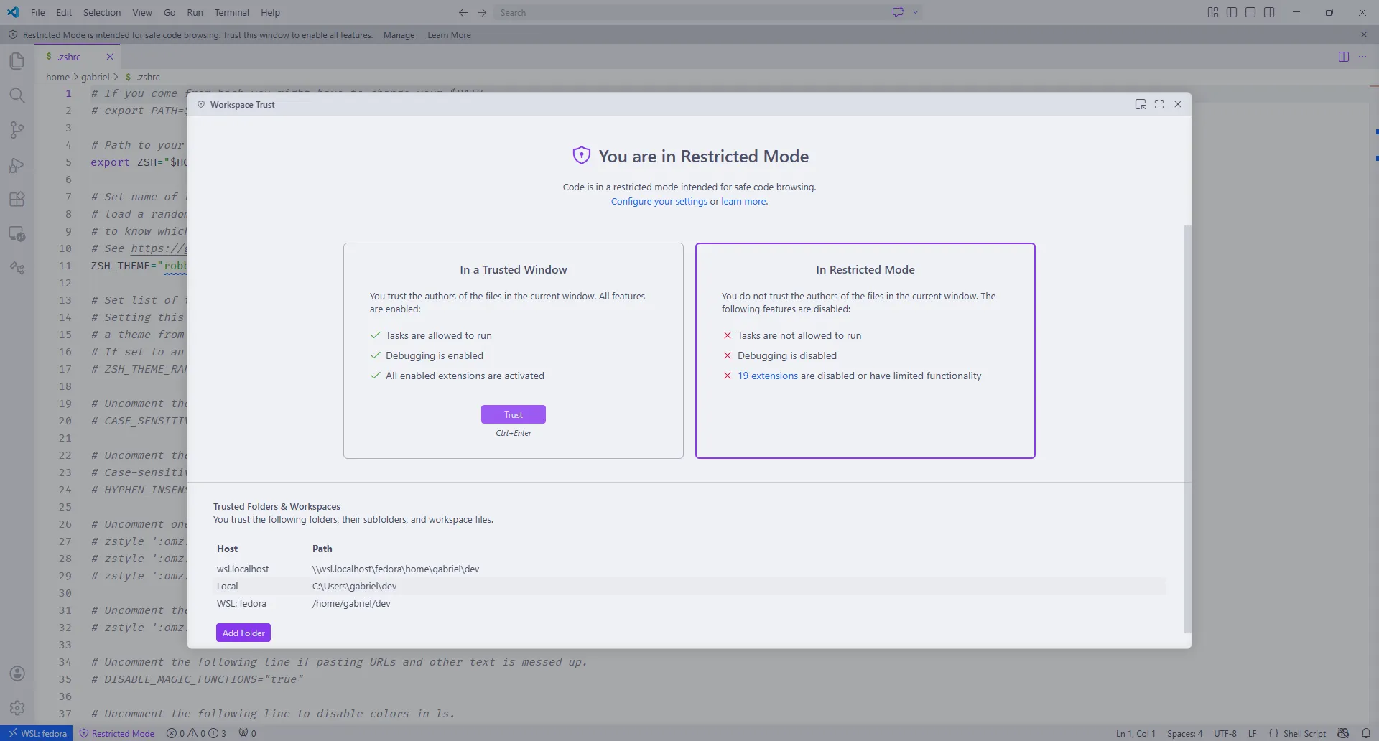
Task: Select the .zshrc editor tab
Action: point(77,57)
